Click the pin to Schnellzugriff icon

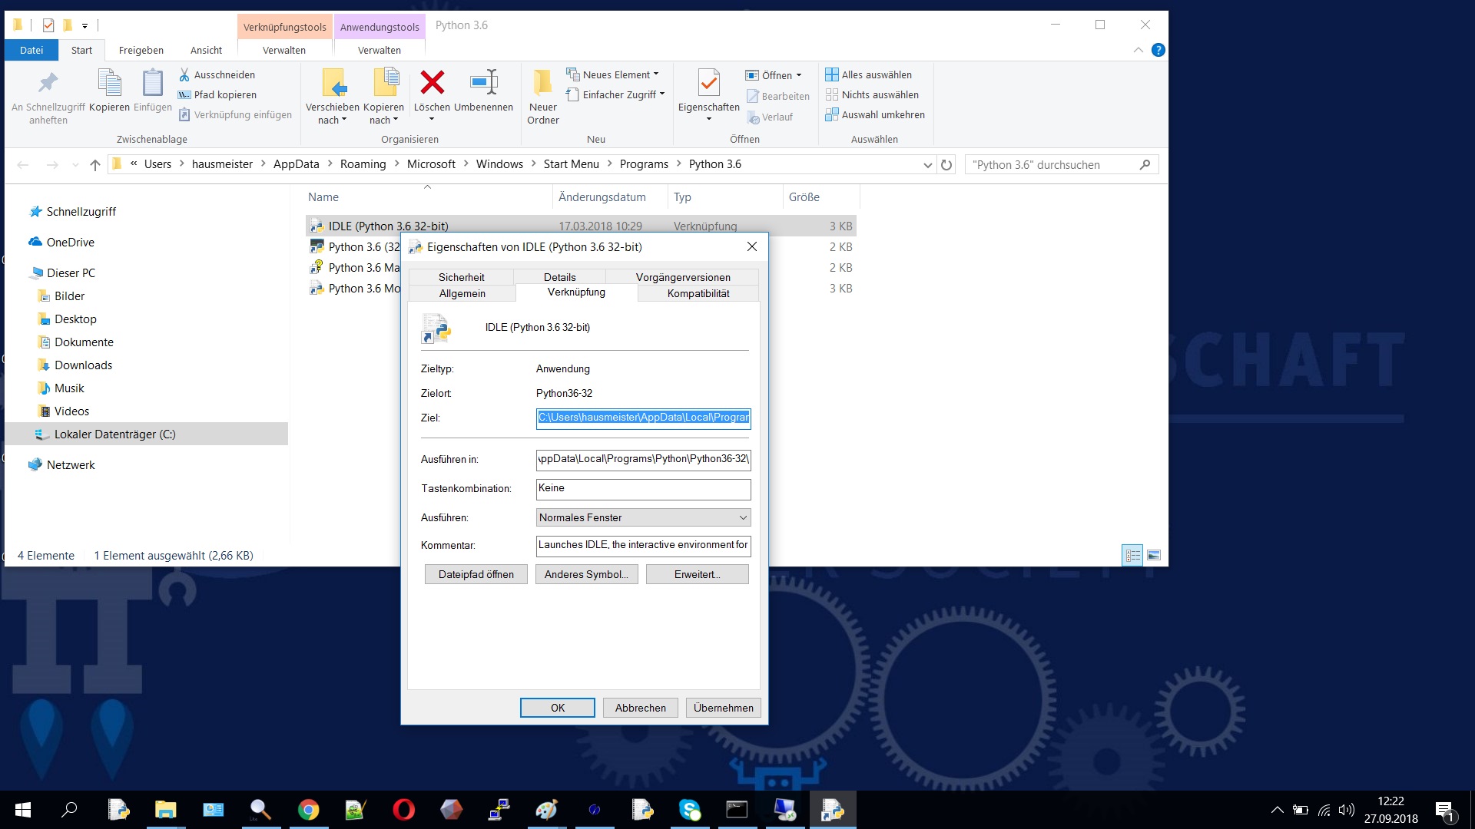click(48, 82)
